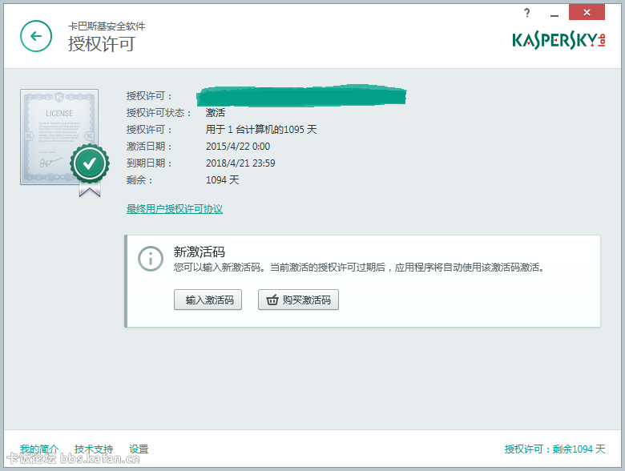Go back using the circular arrow button
Image resolution: width=625 pixels, height=471 pixels.
pyautogui.click(x=36, y=36)
